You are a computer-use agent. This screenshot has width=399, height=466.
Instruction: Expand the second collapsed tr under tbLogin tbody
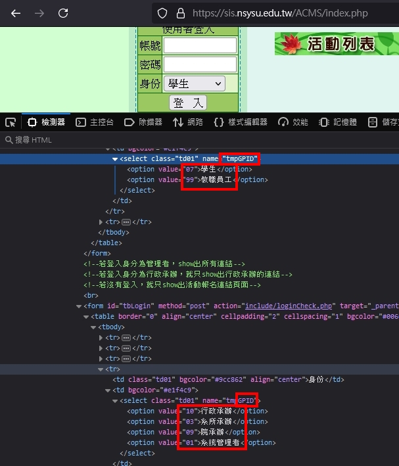(x=101, y=348)
